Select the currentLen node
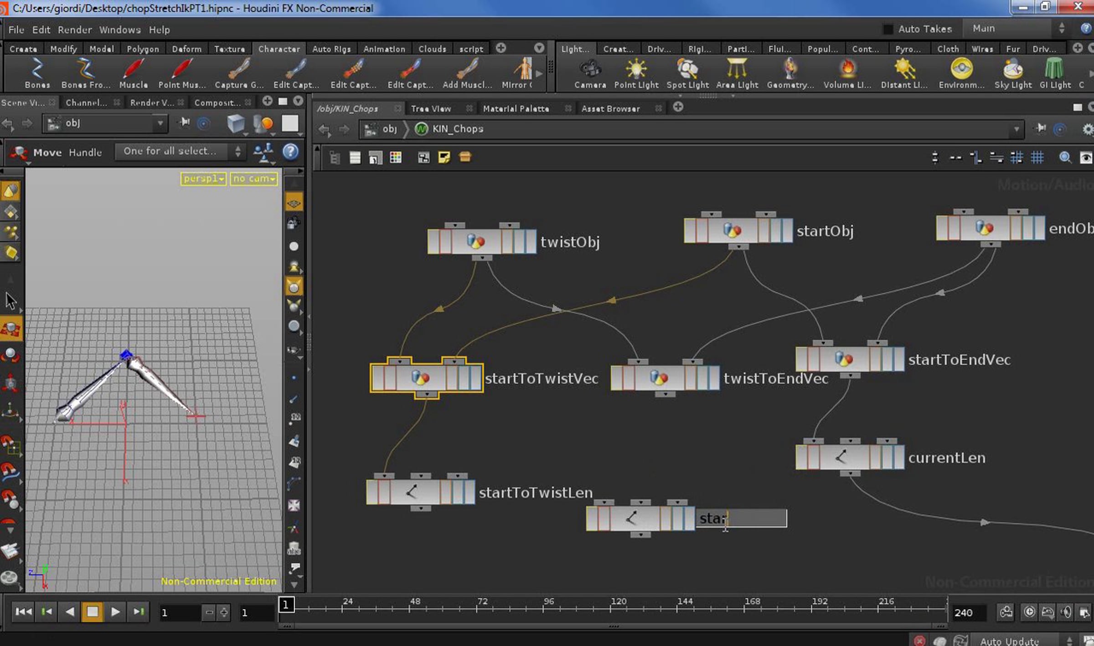 coord(850,457)
